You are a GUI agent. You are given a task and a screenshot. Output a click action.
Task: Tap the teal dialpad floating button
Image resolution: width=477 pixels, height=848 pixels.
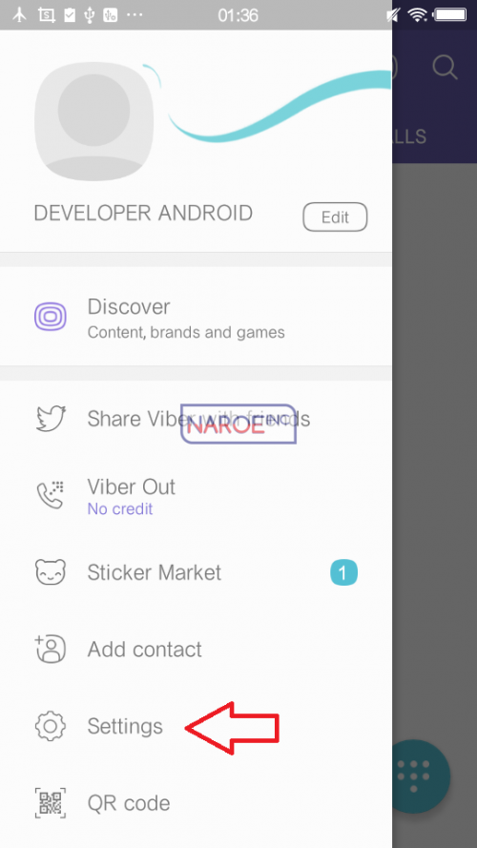point(419,776)
